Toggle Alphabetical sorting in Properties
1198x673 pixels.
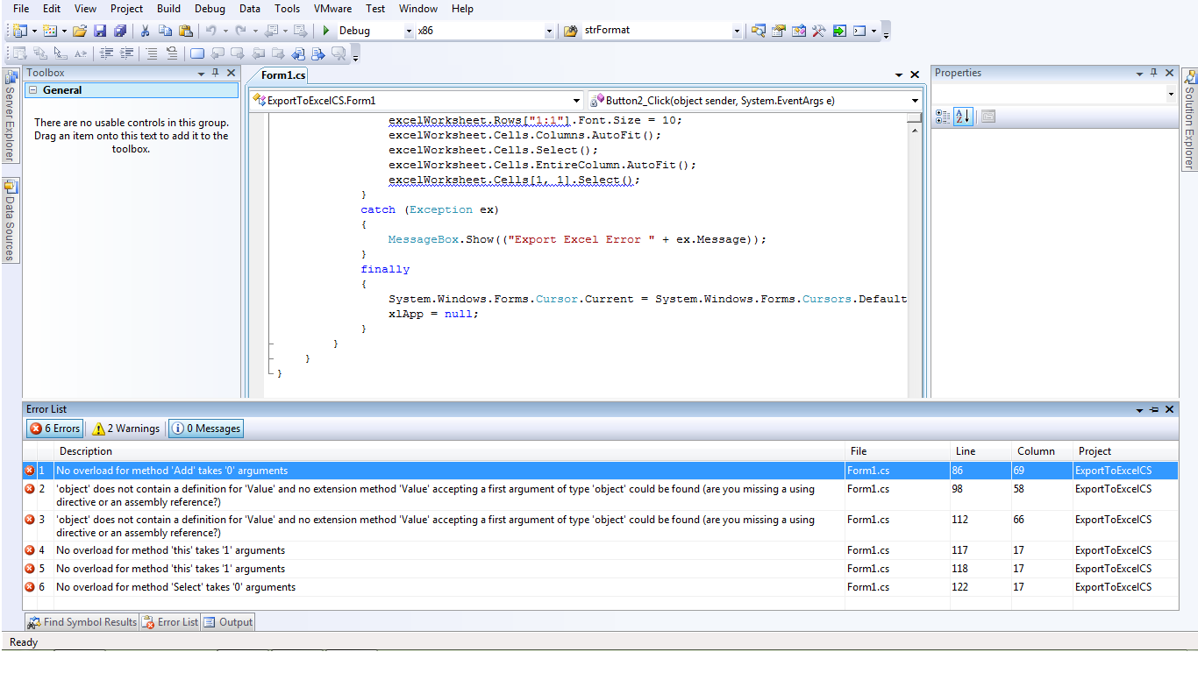point(963,117)
